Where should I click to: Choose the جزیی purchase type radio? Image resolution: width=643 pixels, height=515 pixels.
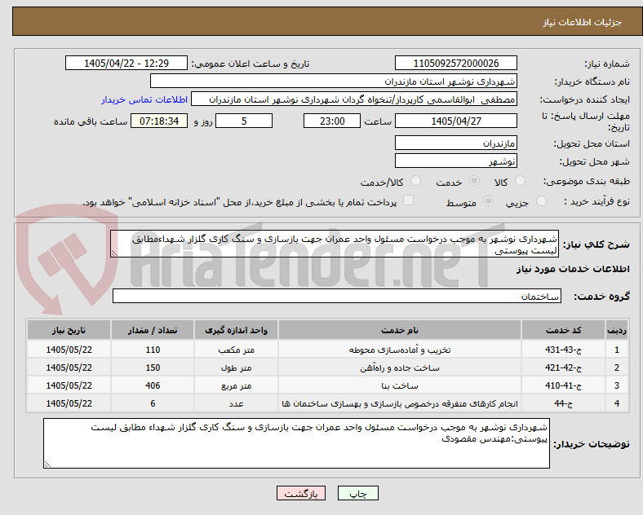click(x=541, y=201)
